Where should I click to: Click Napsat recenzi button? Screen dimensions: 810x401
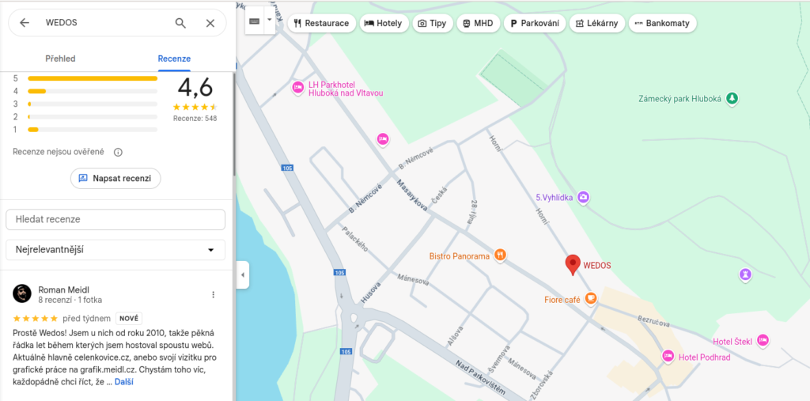point(115,178)
